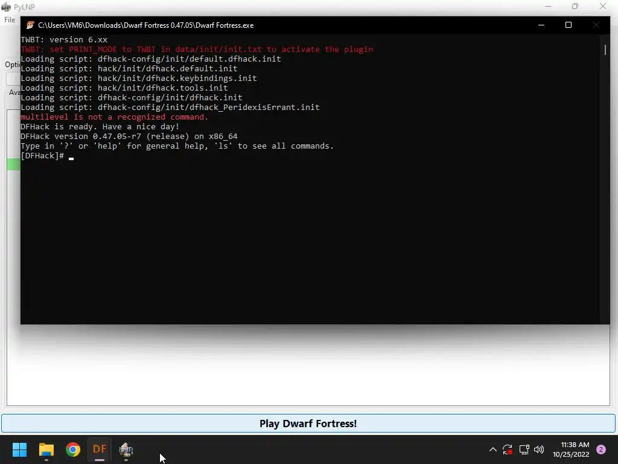Click the Dwarf Fortress console title bar icon

point(30,25)
